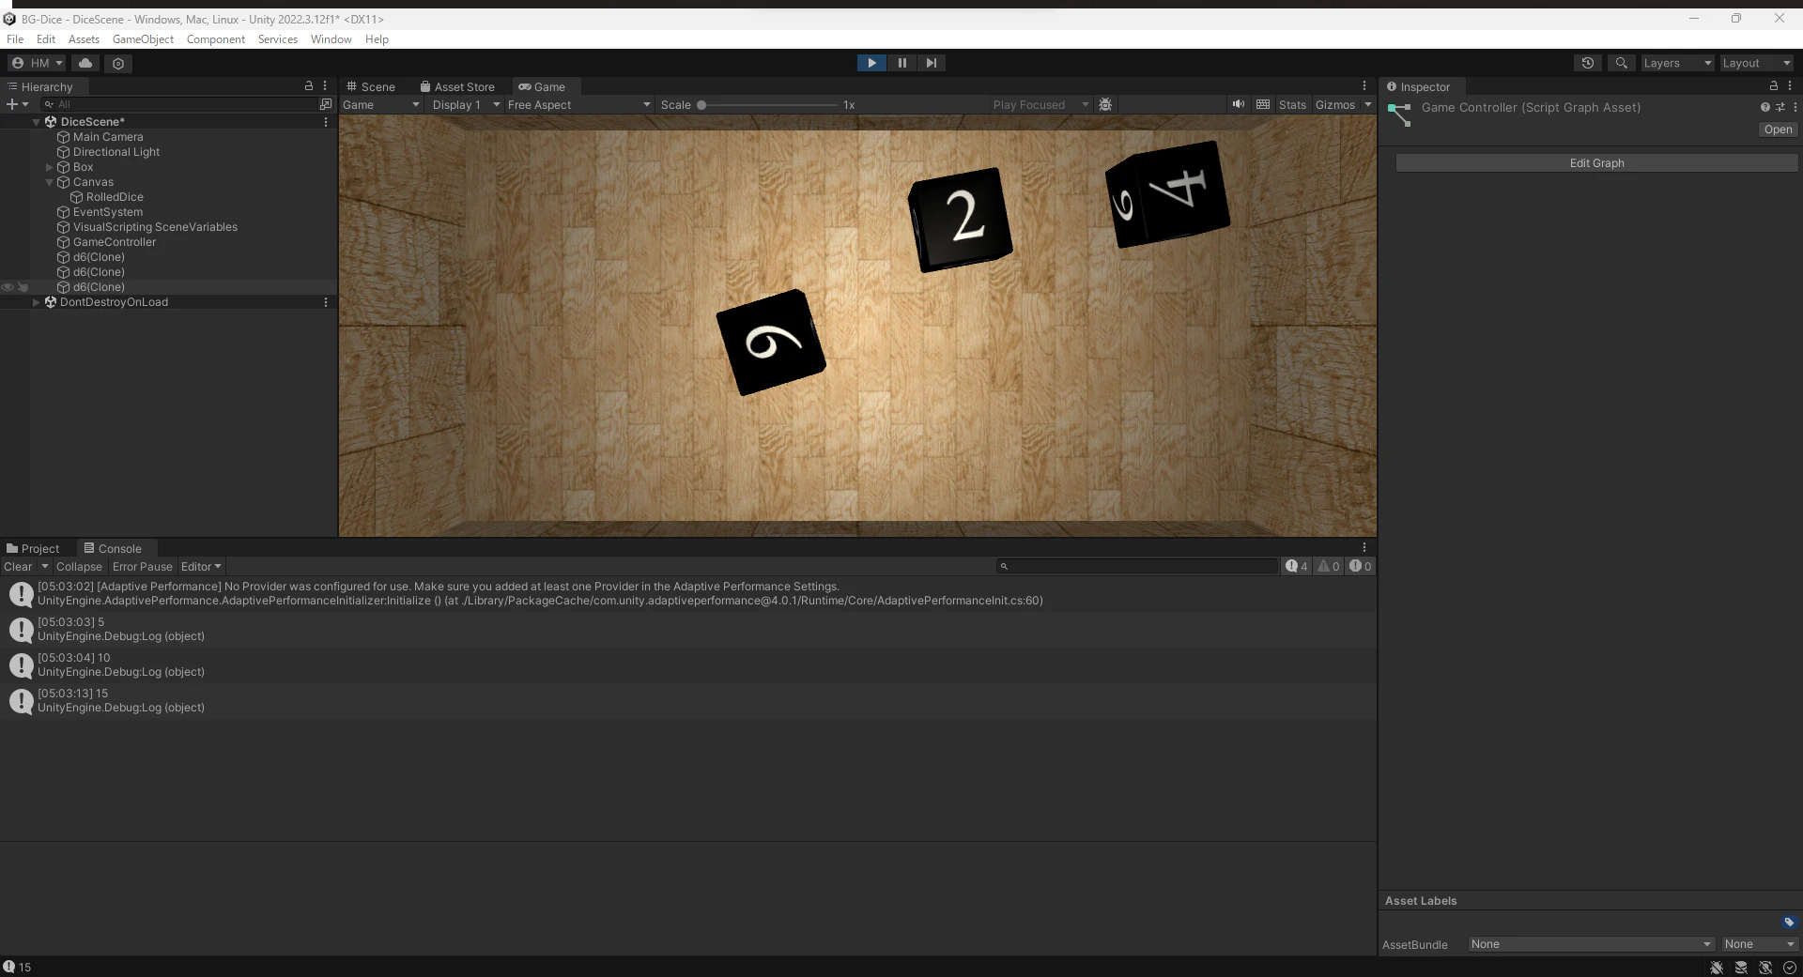
Task: Open Inspector preset selector icon
Action: click(1780, 107)
